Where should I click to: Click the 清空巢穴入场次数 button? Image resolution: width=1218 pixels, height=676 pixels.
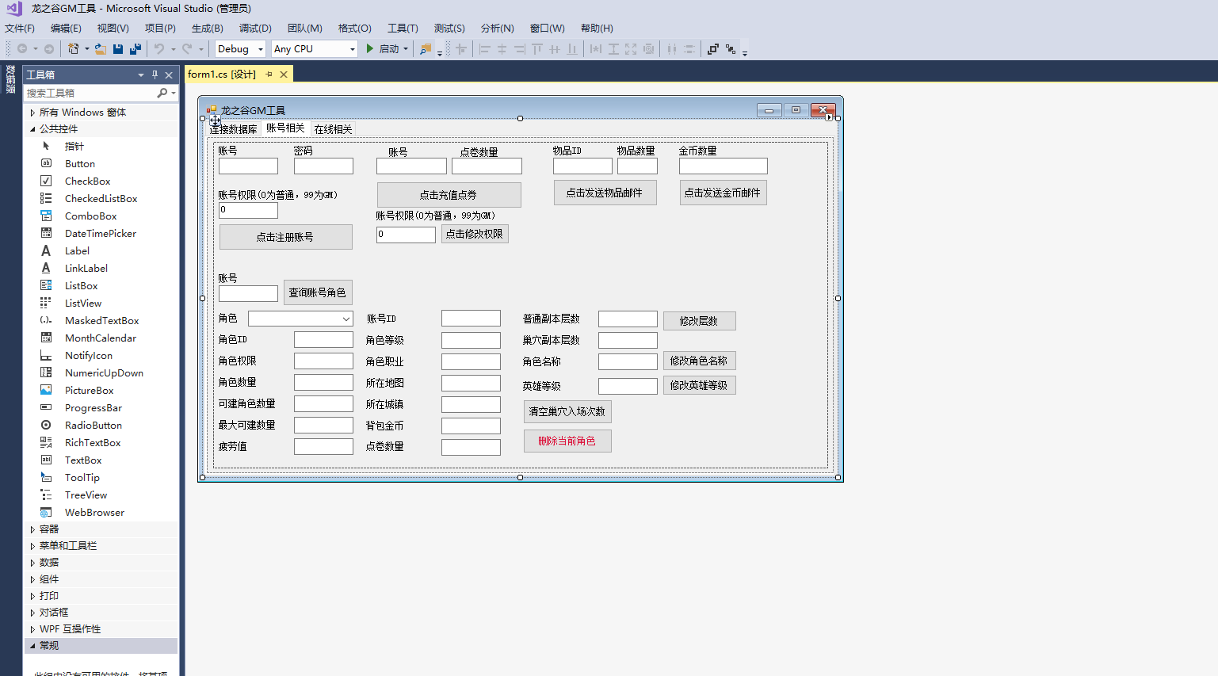click(x=567, y=411)
